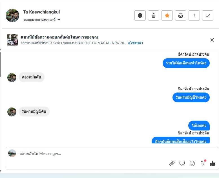
Task: Toggle the orange star follow-up marker
Action: point(167,15)
